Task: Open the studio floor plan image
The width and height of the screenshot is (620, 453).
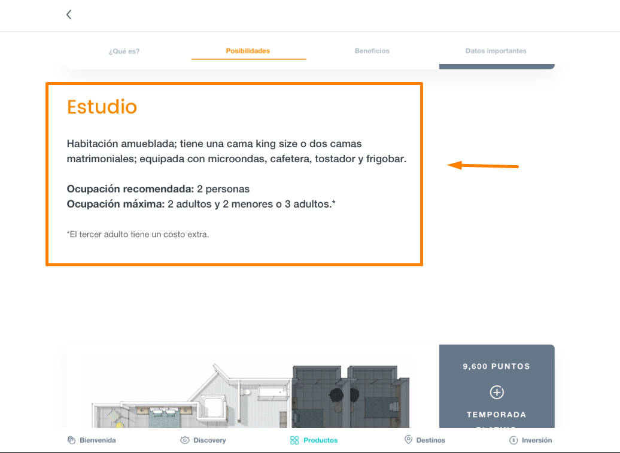Action: tap(251, 396)
